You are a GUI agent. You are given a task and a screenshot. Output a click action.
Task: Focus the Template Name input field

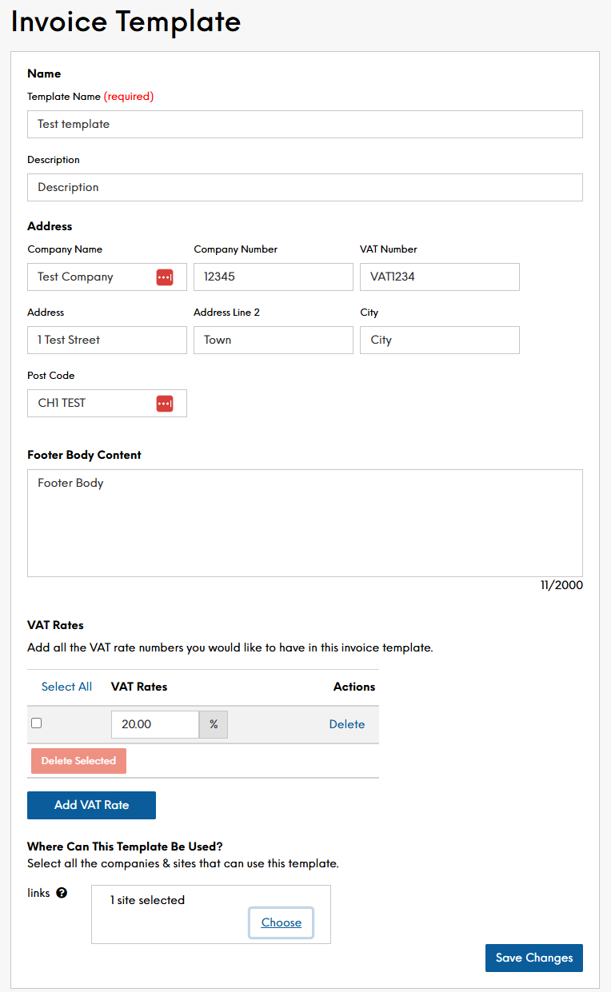(304, 125)
